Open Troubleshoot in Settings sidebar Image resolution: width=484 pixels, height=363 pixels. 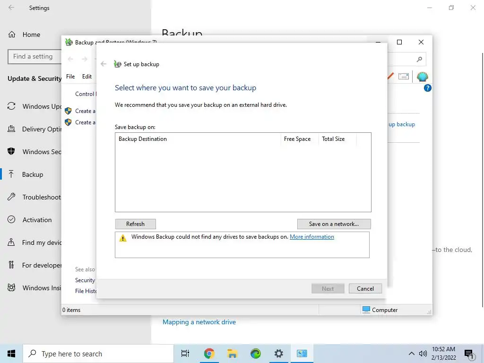click(x=34, y=197)
